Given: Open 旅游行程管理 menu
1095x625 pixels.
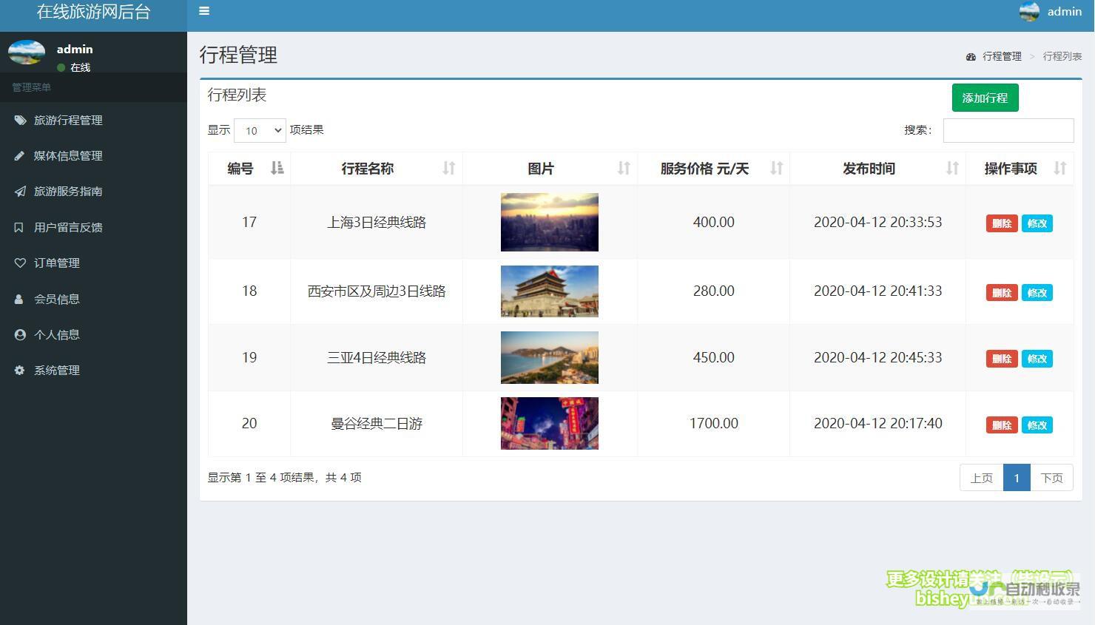Looking at the screenshot, I should [93, 120].
